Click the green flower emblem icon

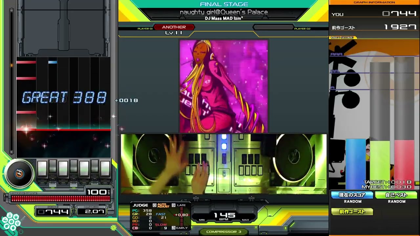click(x=114, y=227)
